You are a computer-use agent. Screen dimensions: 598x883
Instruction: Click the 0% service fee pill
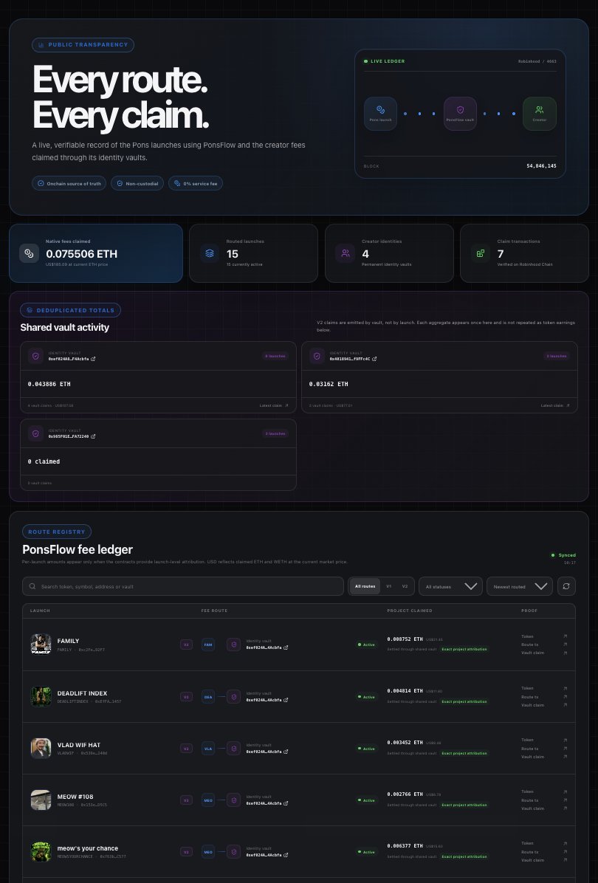coord(196,184)
